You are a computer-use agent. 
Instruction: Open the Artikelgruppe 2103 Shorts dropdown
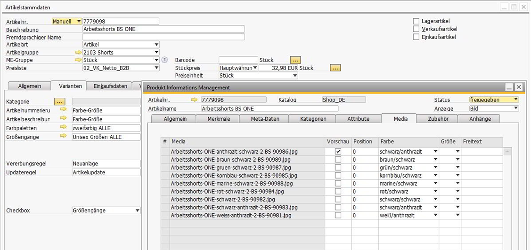pos(156,52)
